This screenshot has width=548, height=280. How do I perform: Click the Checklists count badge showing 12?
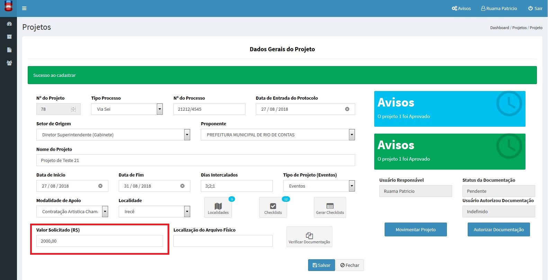(x=286, y=199)
